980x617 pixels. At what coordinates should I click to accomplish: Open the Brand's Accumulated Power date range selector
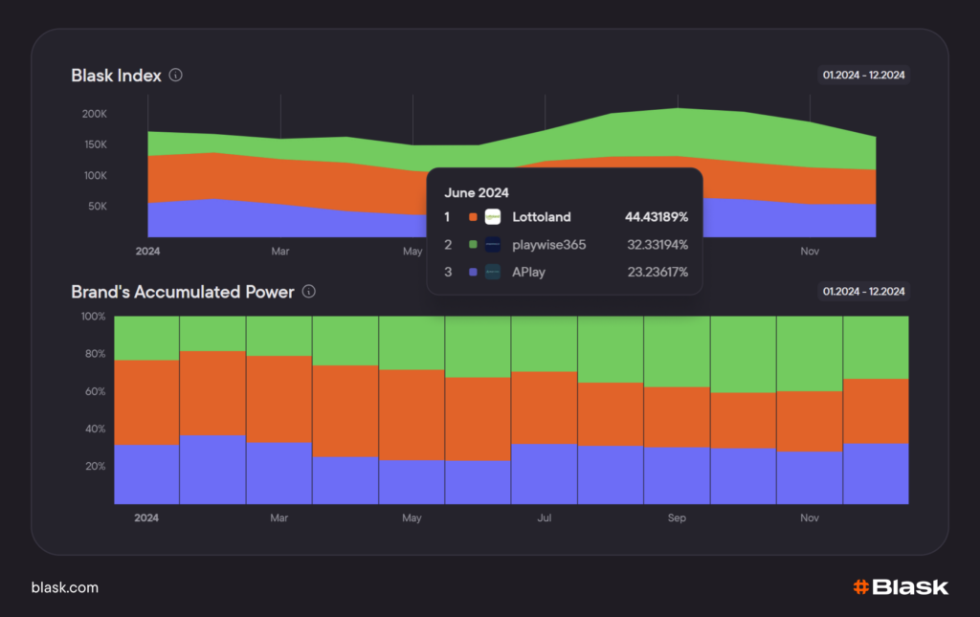863,292
